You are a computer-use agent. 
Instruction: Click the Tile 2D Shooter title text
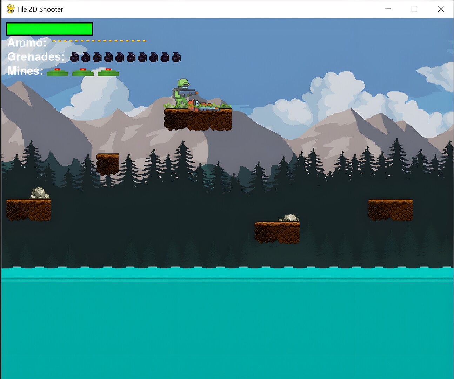[x=40, y=9]
